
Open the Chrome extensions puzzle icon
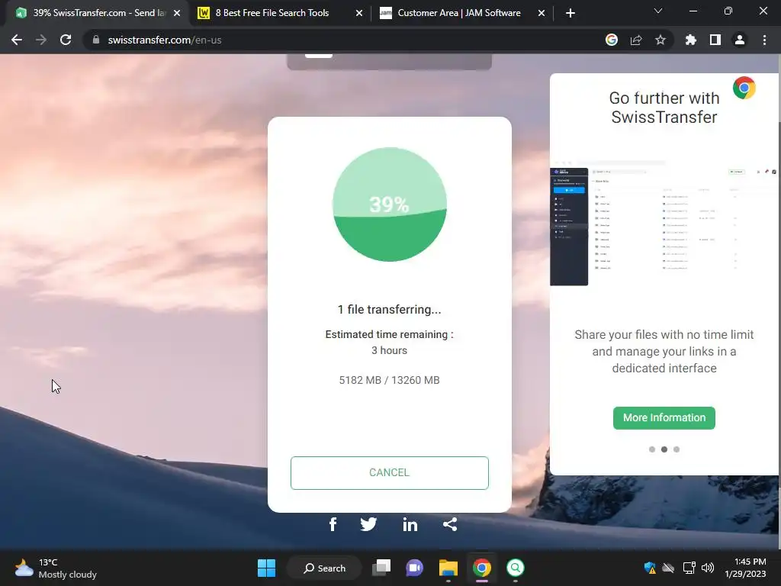pos(691,40)
